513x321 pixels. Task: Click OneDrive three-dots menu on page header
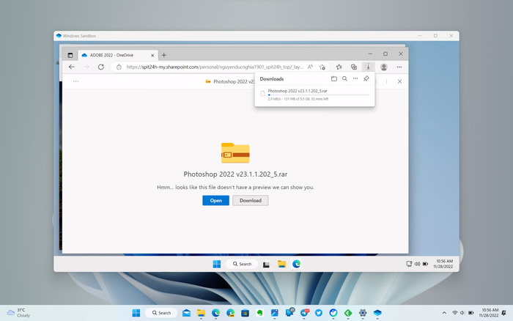[x=76, y=81]
